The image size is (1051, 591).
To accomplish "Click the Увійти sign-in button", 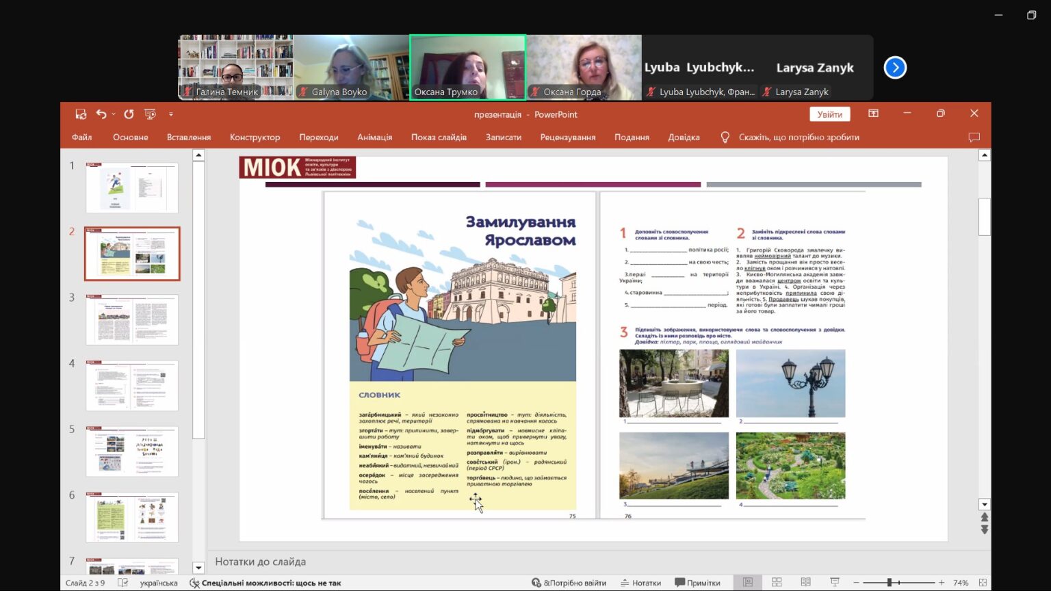I will coord(829,114).
